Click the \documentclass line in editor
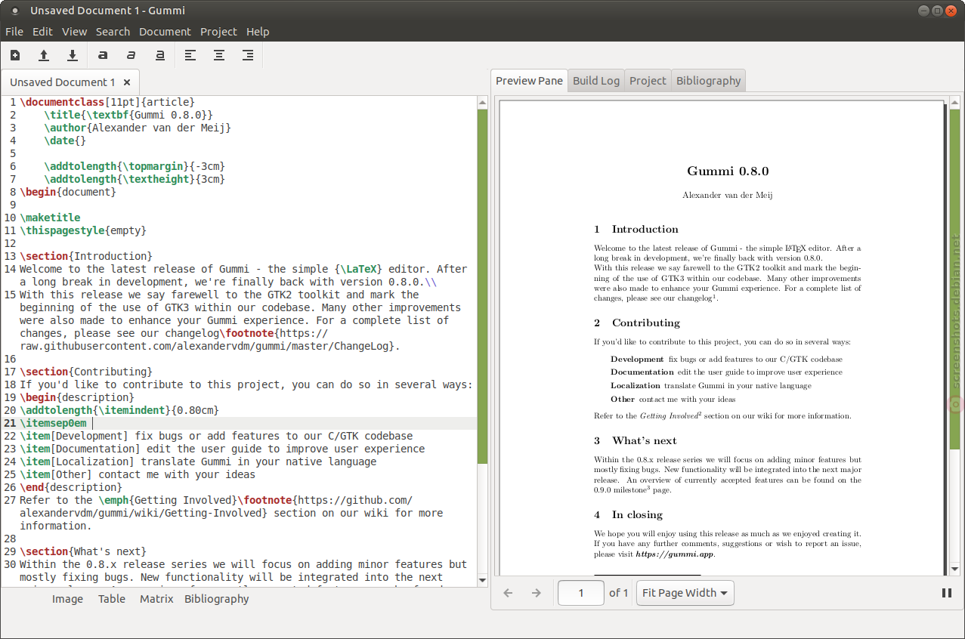 107,102
